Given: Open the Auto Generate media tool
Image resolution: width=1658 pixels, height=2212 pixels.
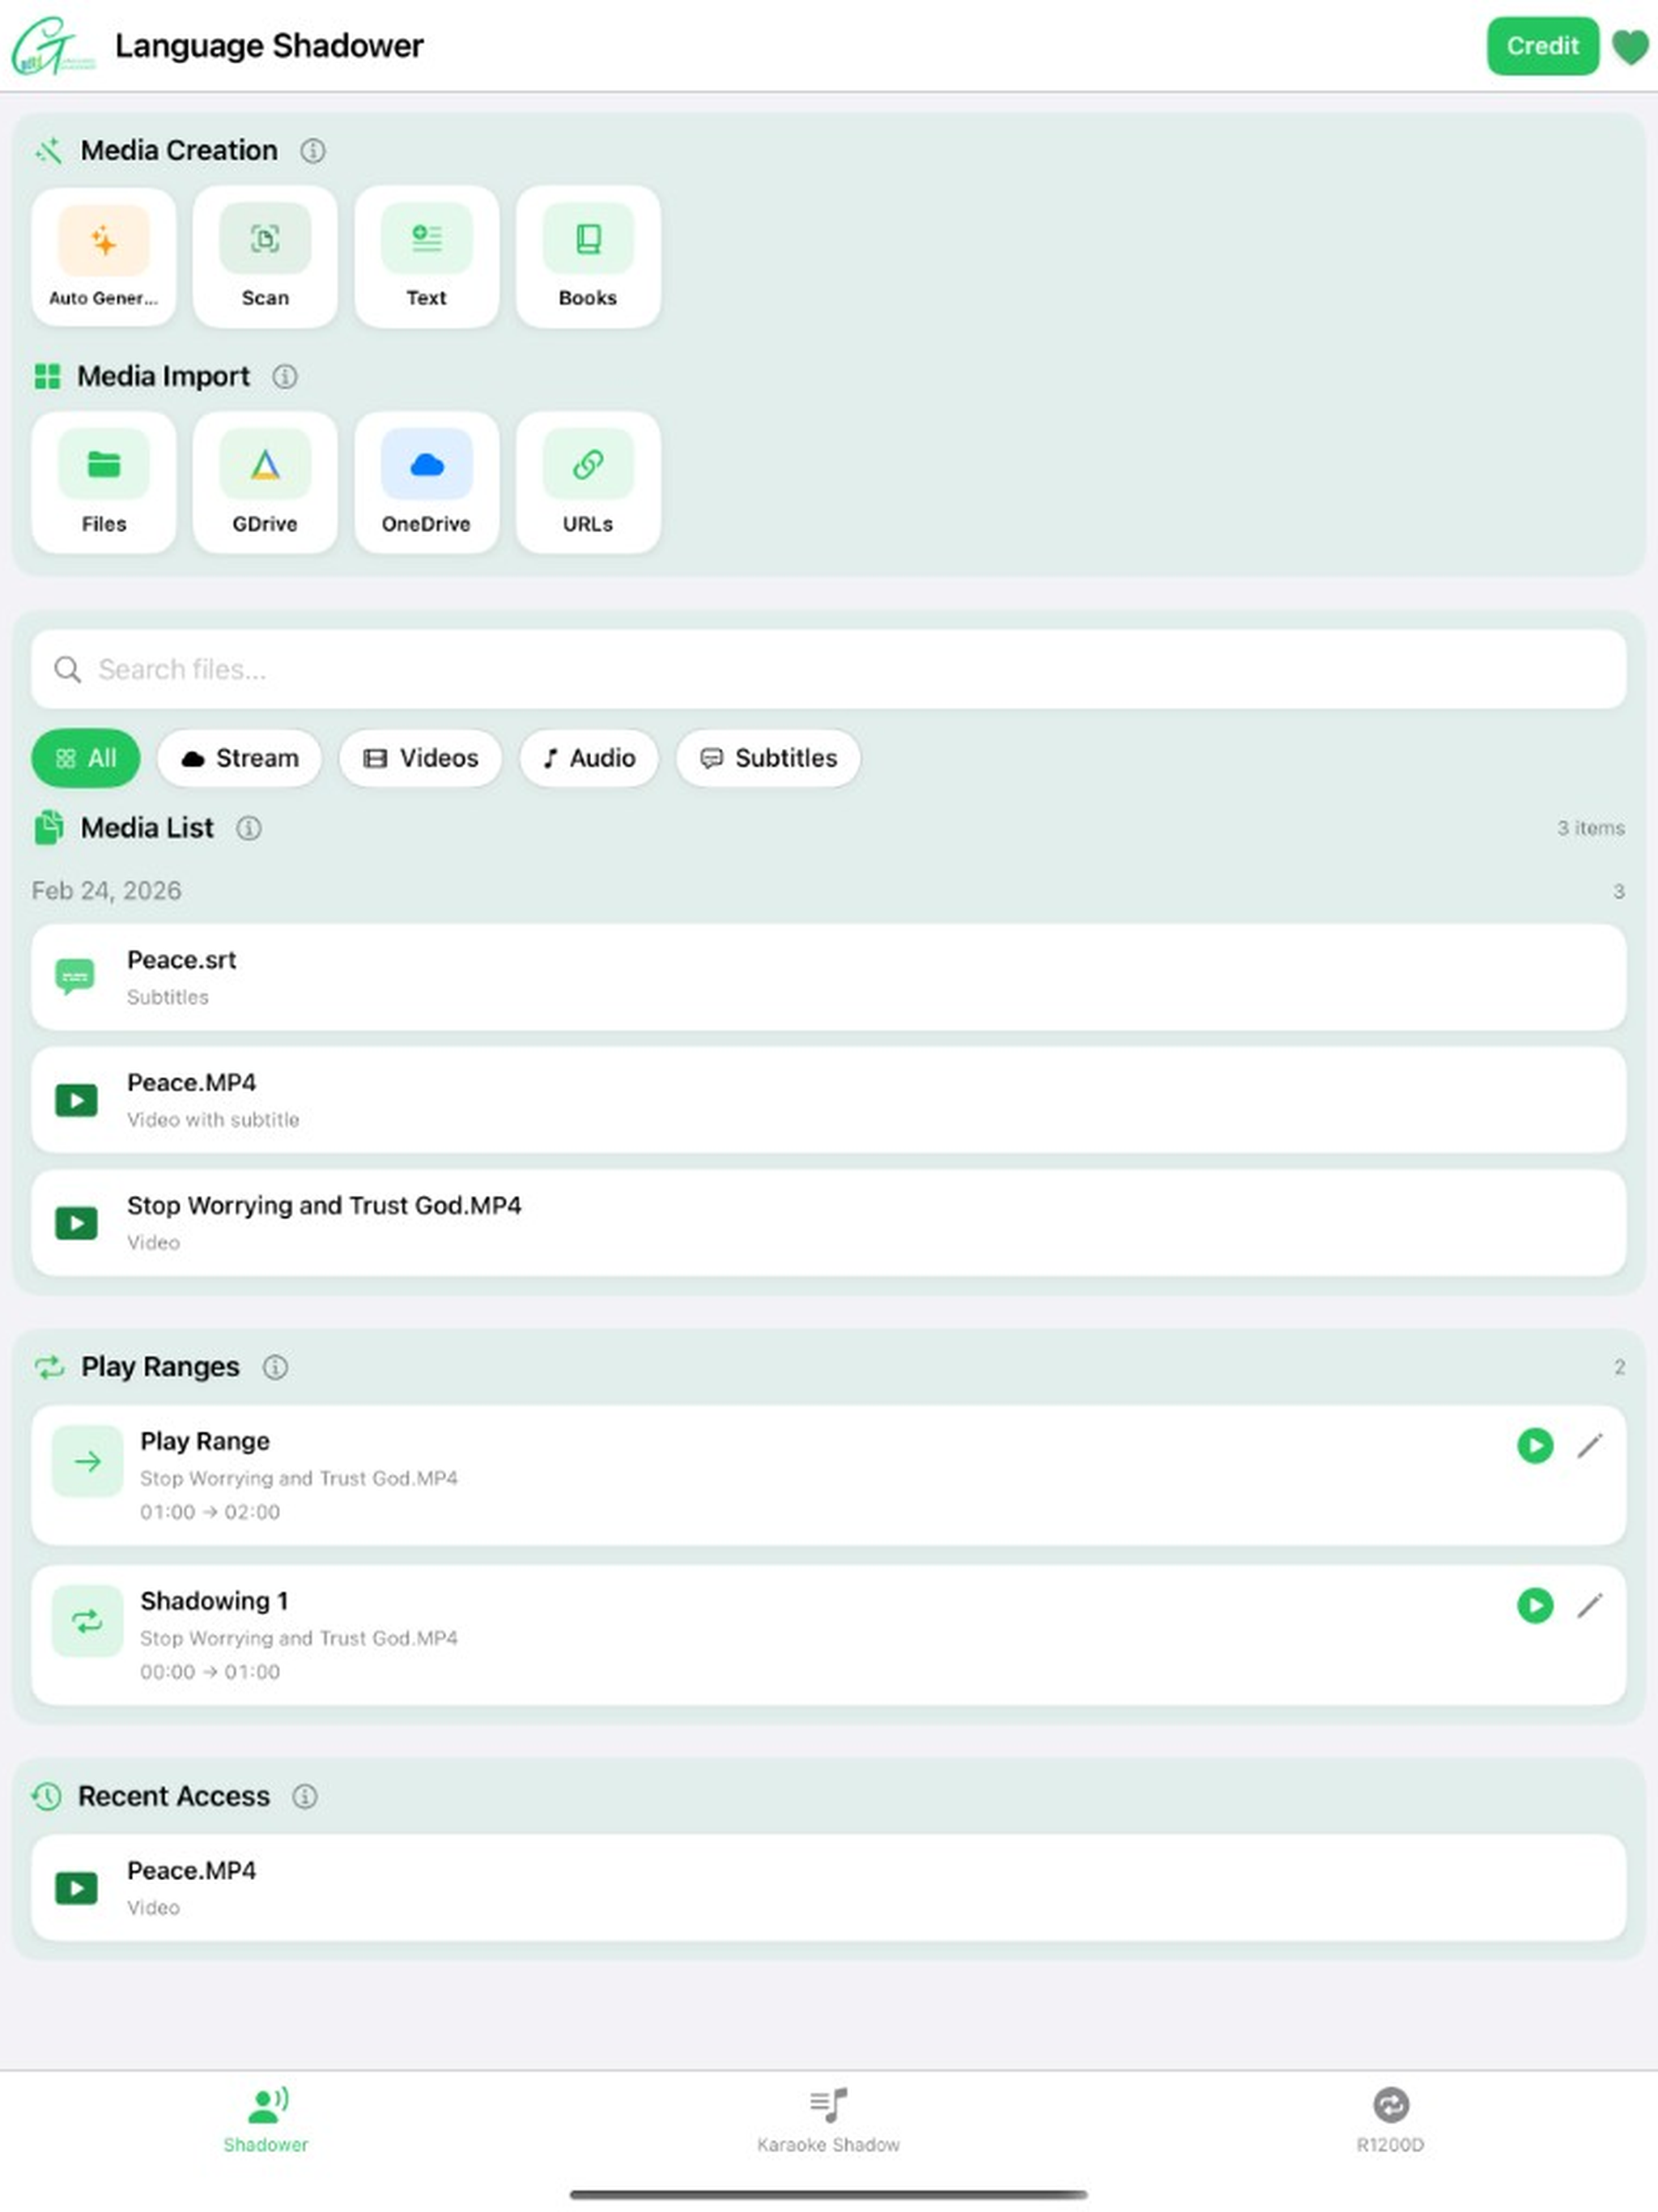Looking at the screenshot, I should tap(104, 257).
